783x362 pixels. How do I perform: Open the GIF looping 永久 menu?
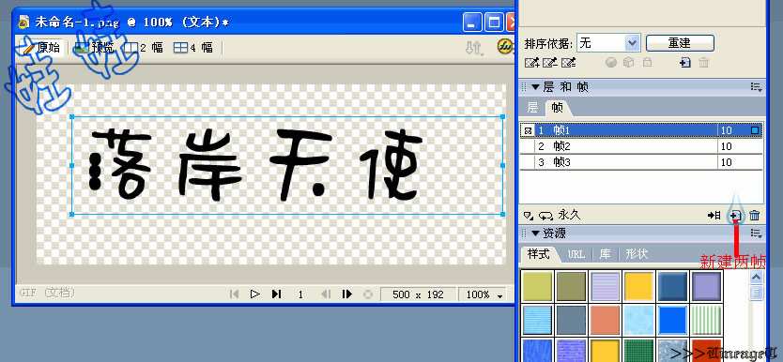560,216
